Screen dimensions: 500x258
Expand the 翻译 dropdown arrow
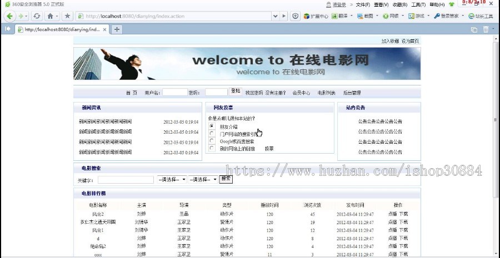[x=352, y=16]
